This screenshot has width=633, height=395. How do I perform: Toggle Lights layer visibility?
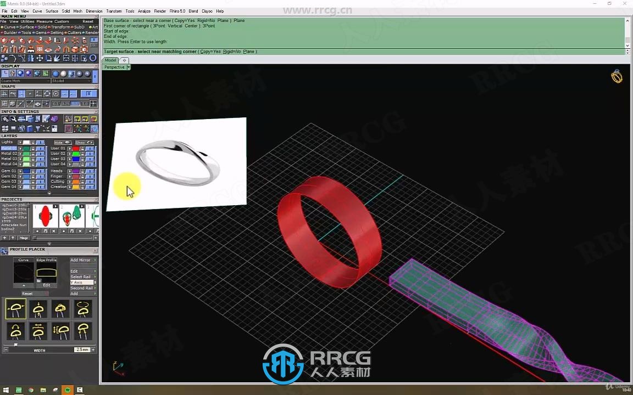[x=40, y=142]
